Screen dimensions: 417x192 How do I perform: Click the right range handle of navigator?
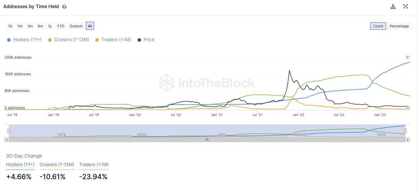tap(405, 131)
